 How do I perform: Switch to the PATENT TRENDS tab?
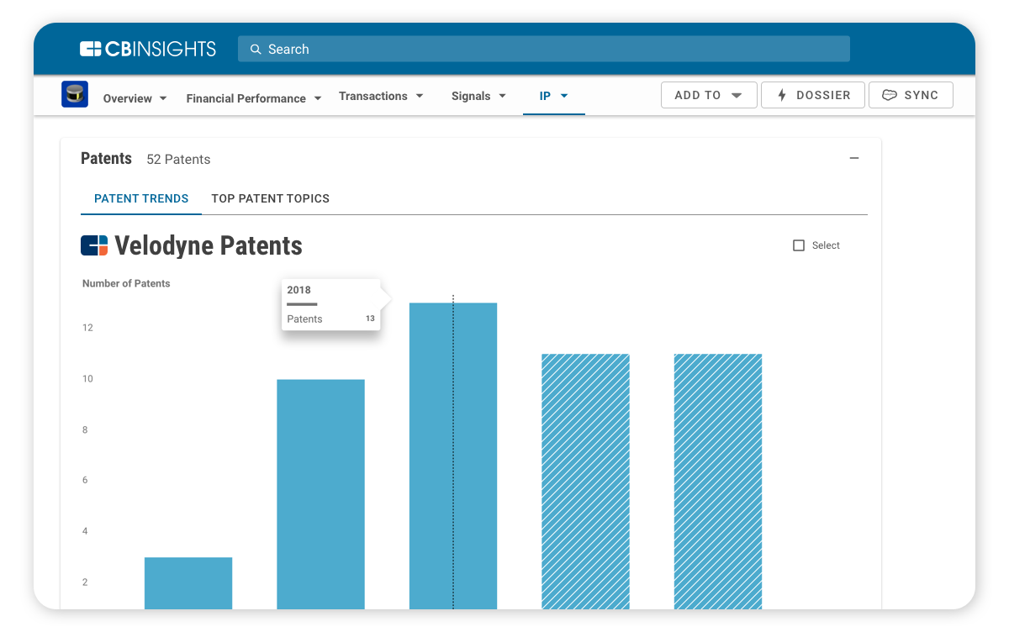pyautogui.click(x=141, y=198)
